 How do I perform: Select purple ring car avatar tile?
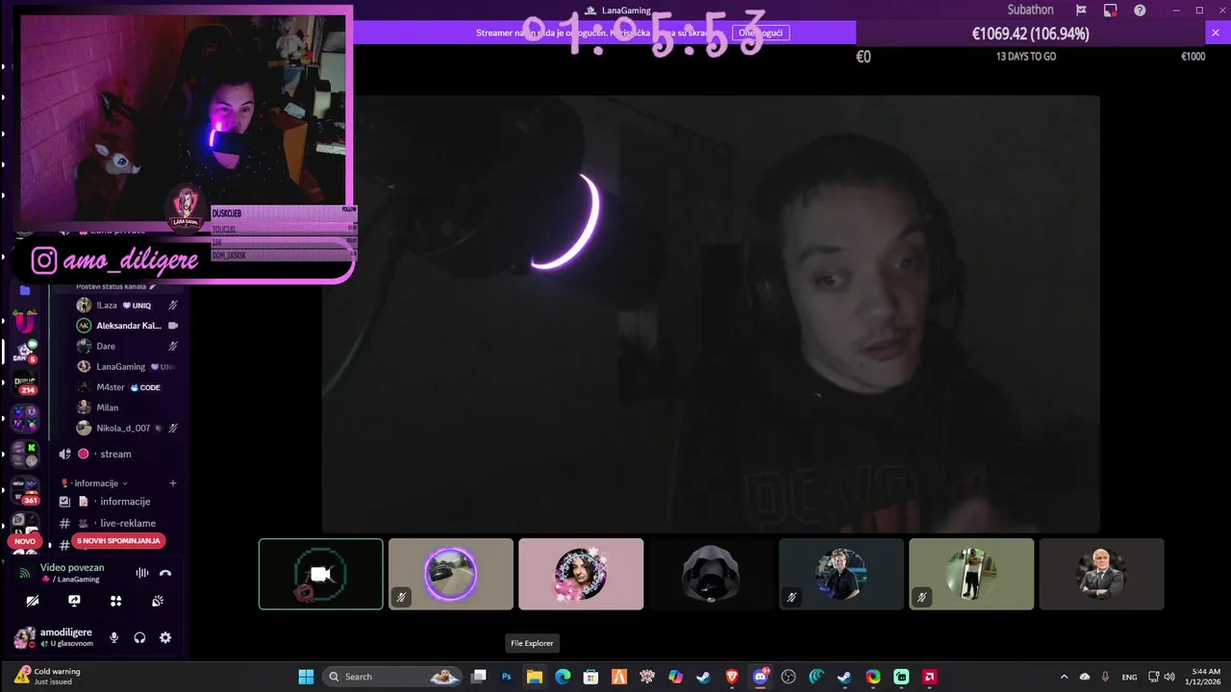click(451, 574)
